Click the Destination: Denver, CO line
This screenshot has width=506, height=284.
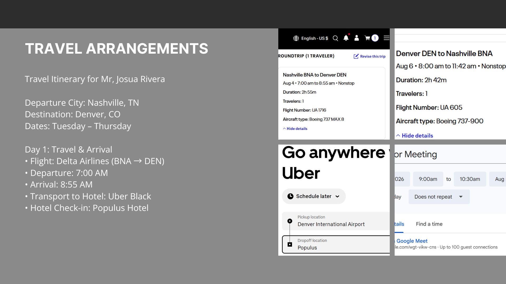click(72, 114)
